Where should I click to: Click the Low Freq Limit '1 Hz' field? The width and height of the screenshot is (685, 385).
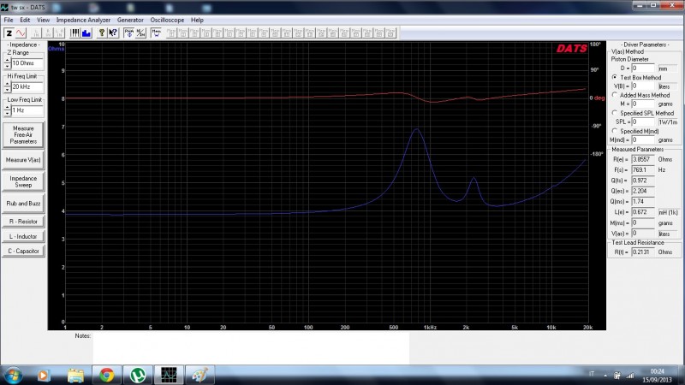pos(27,110)
